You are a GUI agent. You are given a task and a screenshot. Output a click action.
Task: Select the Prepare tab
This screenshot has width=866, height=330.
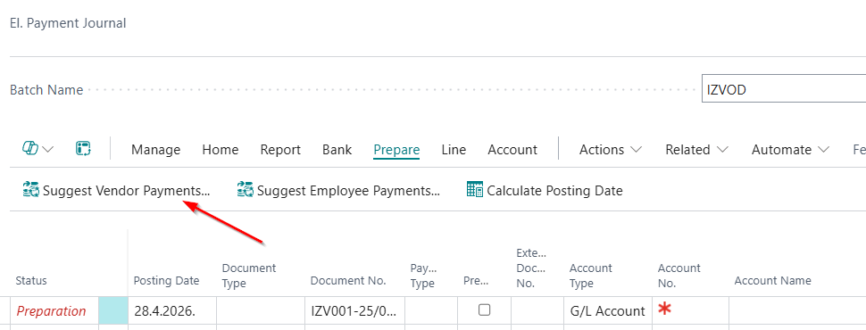[396, 150]
